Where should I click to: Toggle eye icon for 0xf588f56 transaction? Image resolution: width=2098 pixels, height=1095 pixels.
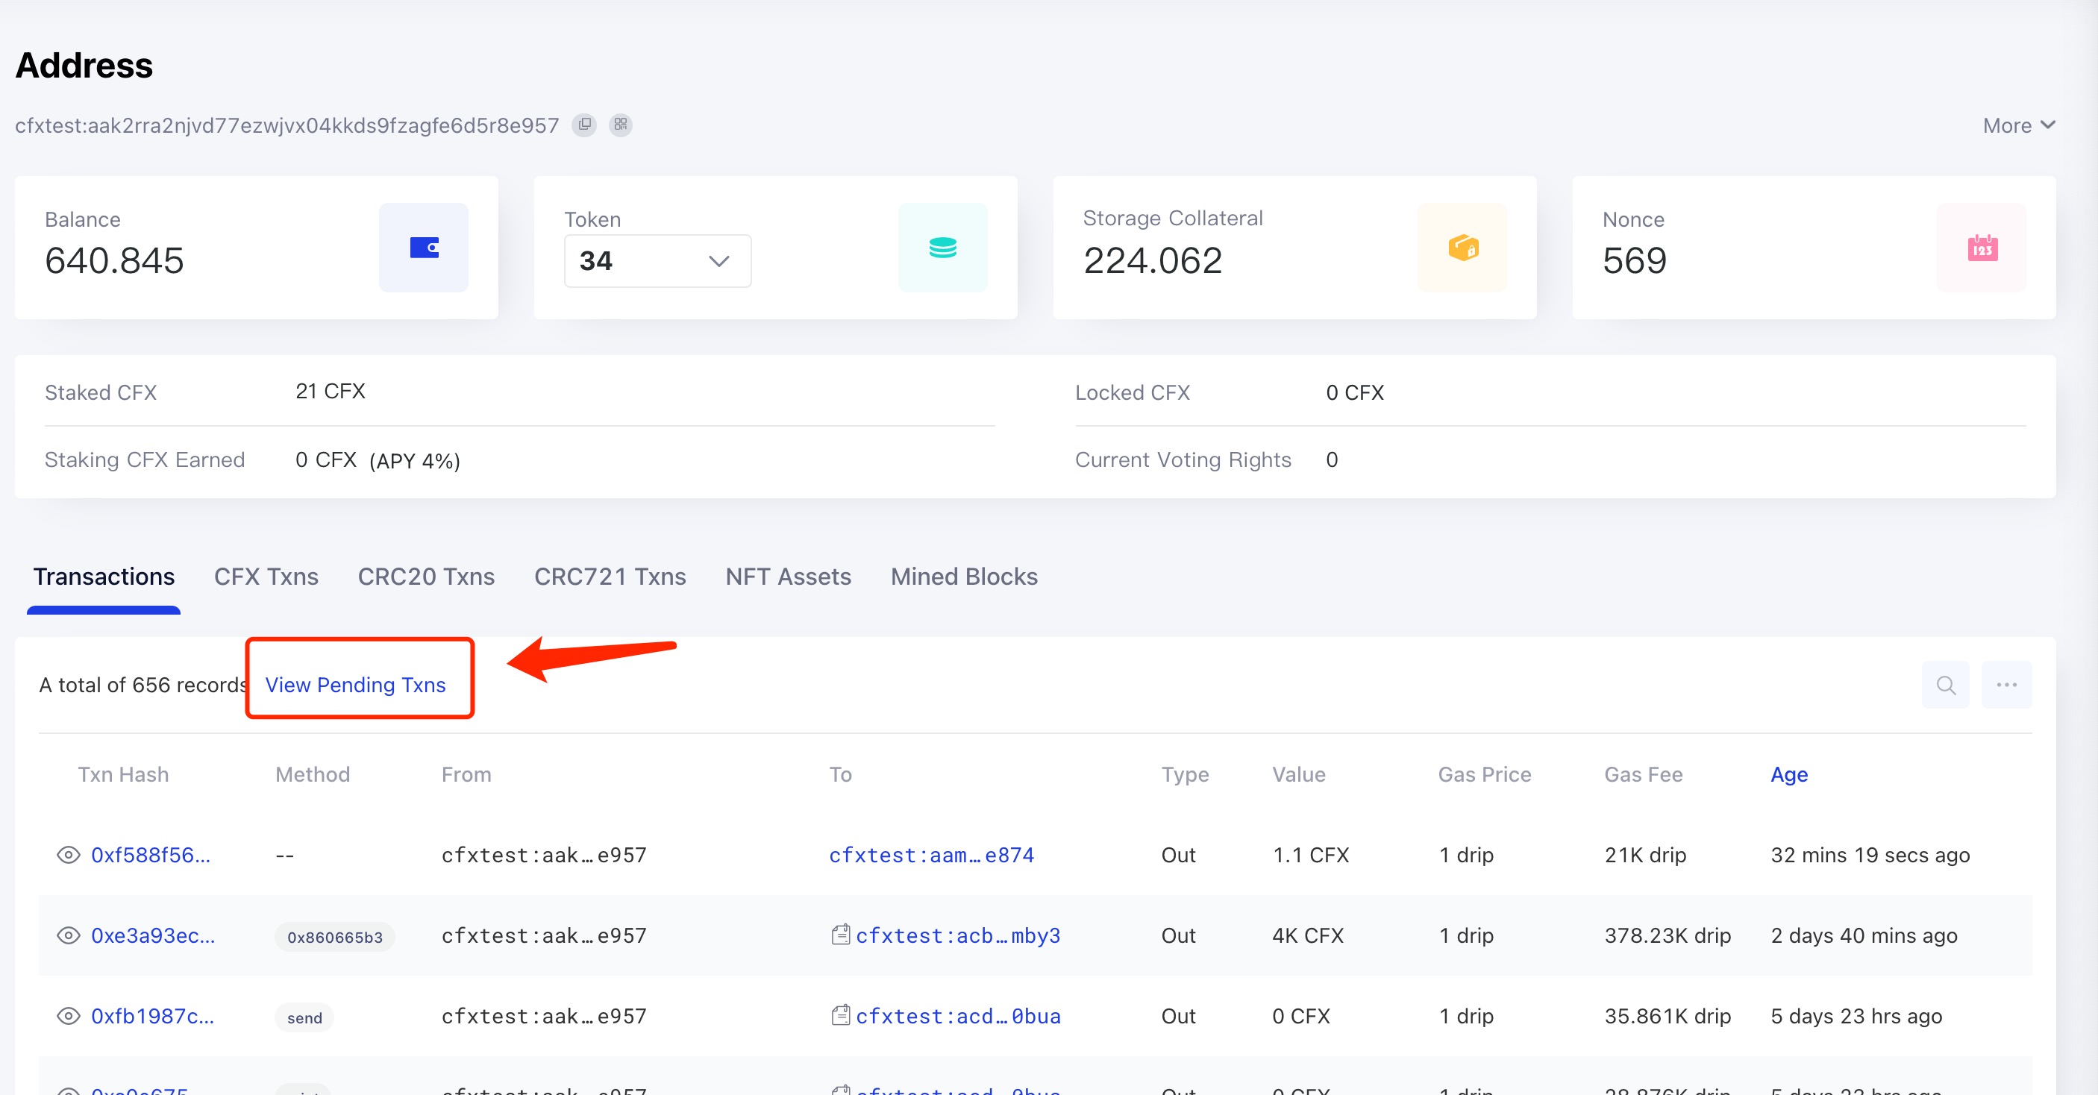pyautogui.click(x=69, y=855)
